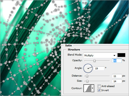Image resolution: width=129 pixels, height=96 pixels.
Task: Click the Blend Mode label
Action: coord(75,55)
